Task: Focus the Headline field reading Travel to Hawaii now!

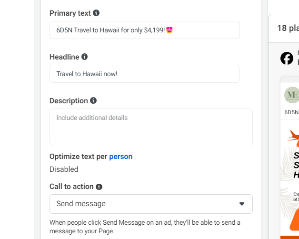Action: (x=144, y=74)
